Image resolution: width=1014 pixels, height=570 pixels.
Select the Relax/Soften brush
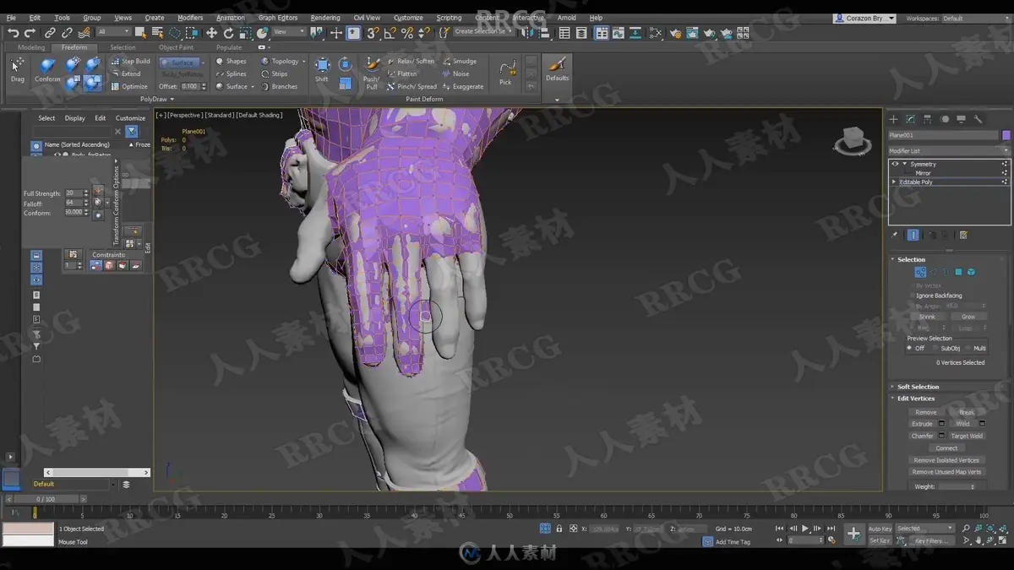411,62
